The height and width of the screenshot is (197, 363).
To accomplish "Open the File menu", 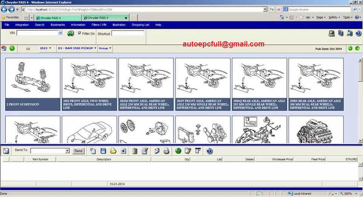I will pos(7,25).
